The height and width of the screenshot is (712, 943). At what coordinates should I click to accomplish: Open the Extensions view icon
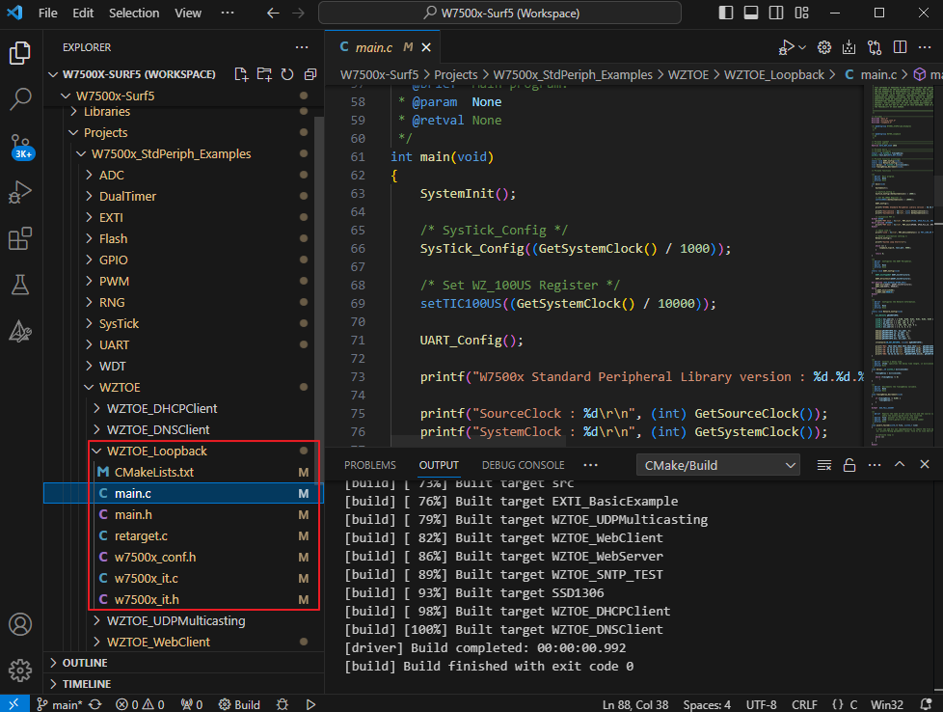pos(20,238)
